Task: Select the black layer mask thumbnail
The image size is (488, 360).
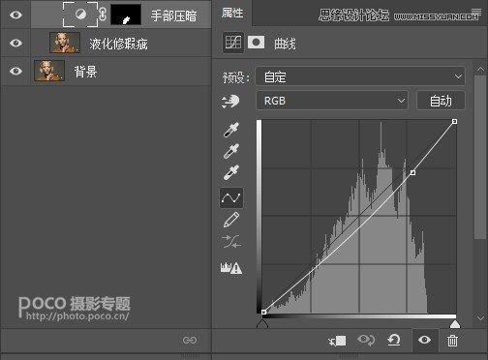Action: 126,15
